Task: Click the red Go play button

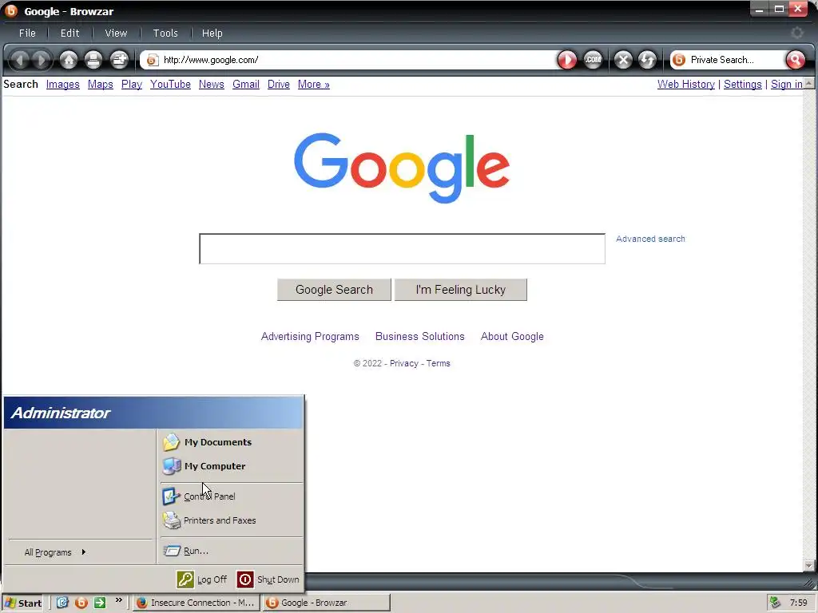Action: coord(567,60)
